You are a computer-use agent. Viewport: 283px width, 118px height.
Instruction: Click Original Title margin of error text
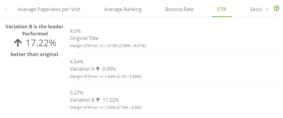click(108, 46)
